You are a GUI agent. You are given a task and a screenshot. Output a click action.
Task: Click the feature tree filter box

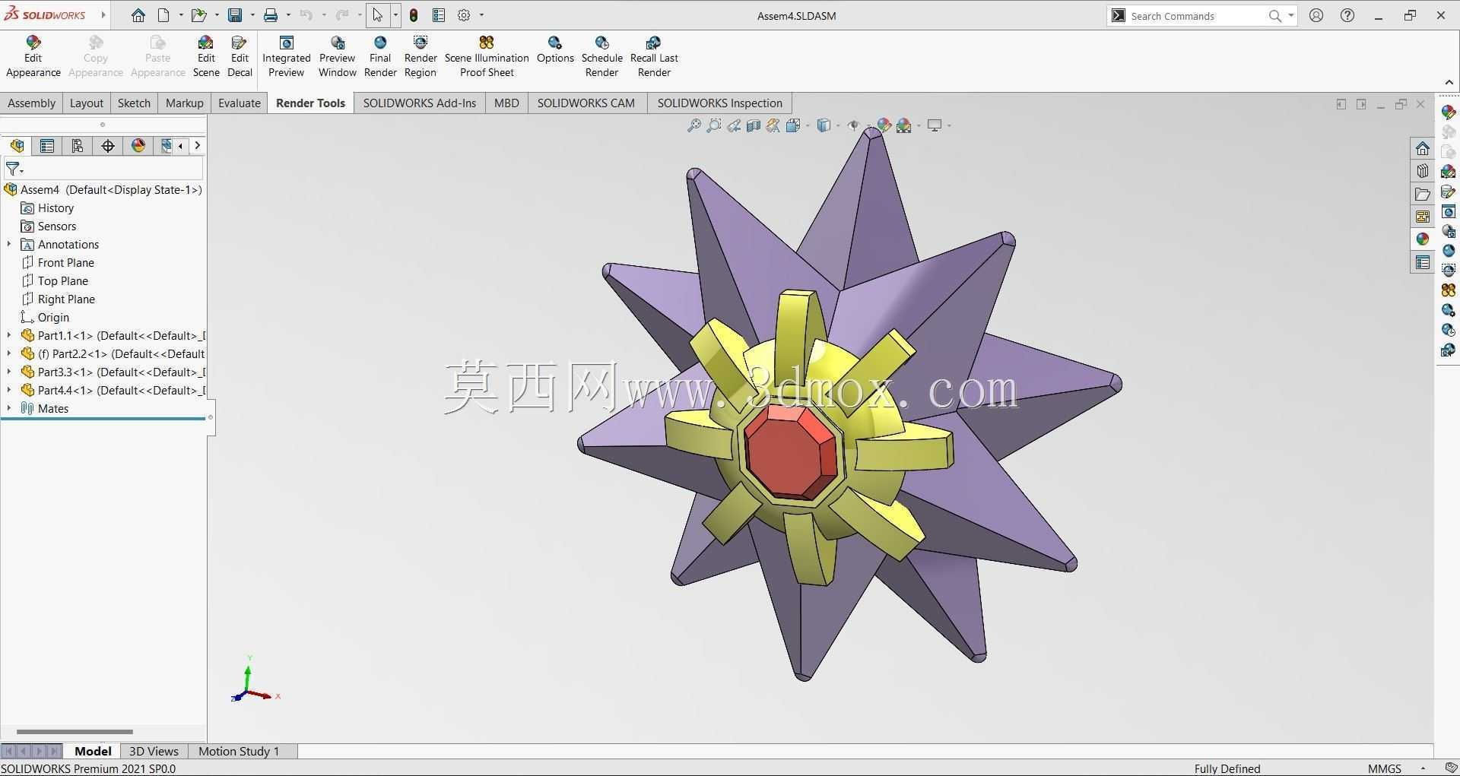click(x=103, y=169)
